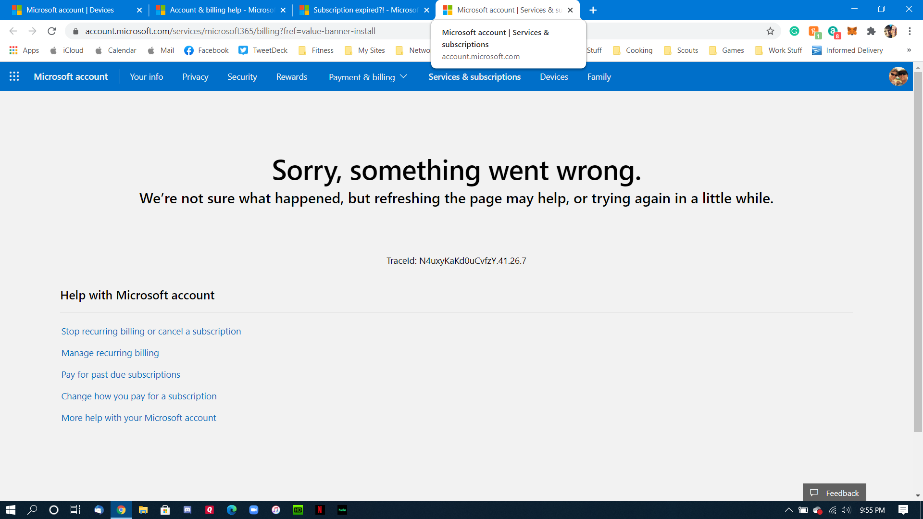Click the bookmark star icon in address bar
This screenshot has height=519, width=923.
point(770,31)
